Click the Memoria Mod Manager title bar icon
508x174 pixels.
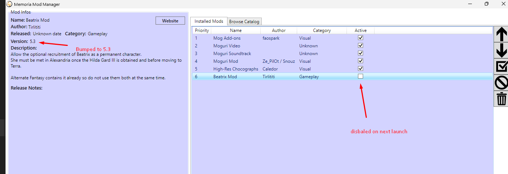(x=9, y=4)
